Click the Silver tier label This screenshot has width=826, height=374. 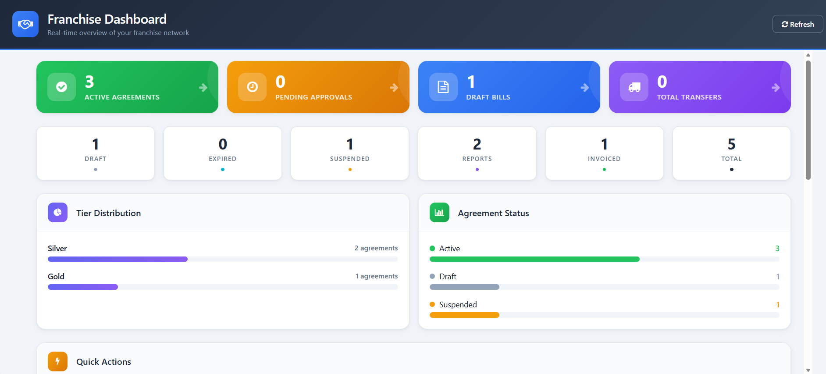tap(57, 249)
